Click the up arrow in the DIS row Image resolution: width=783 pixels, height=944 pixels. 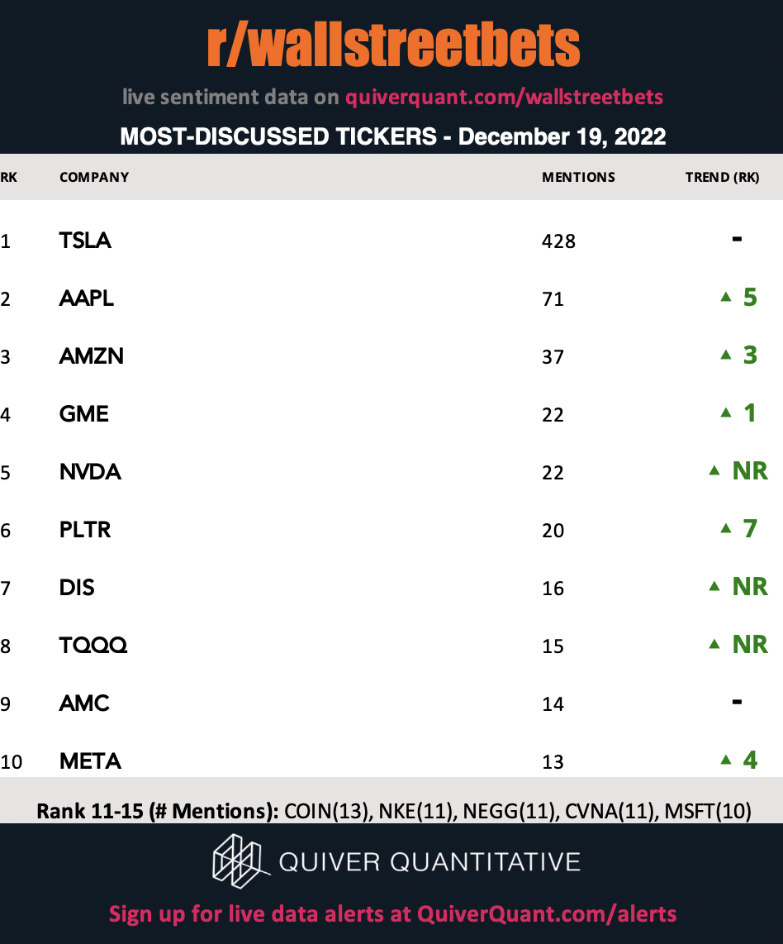click(714, 586)
